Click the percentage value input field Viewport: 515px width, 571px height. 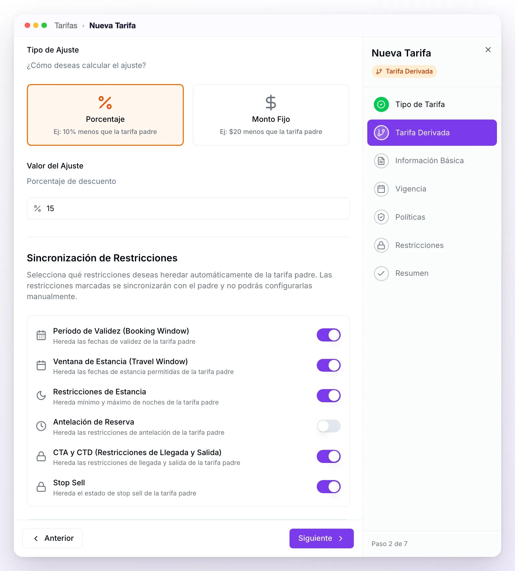[188, 209]
